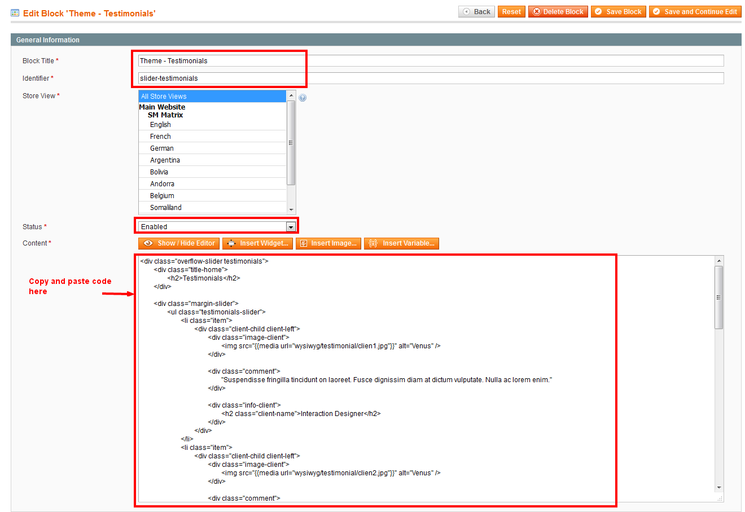Click the checkmark icon on Save Block
Image resolution: width=745 pixels, height=512 pixels.
point(598,12)
